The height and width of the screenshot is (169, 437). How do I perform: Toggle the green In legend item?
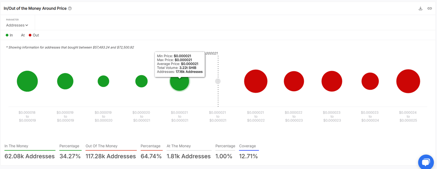pyautogui.click(x=9, y=35)
